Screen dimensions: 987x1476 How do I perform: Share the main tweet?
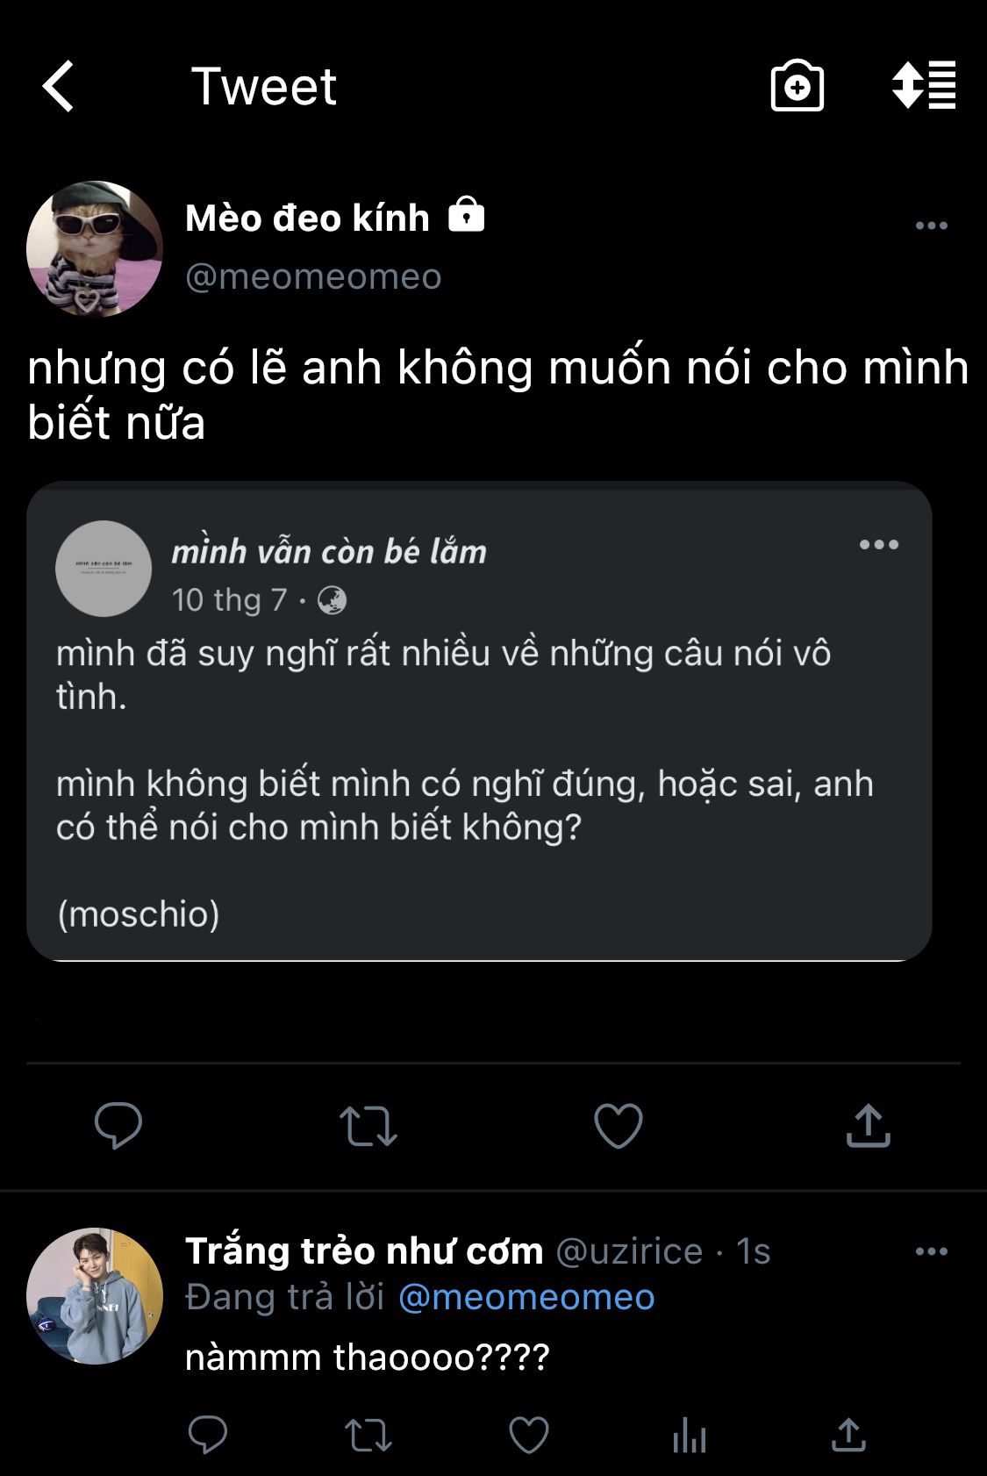click(x=868, y=1125)
